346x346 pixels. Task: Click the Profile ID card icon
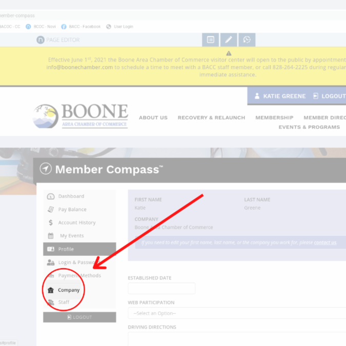coord(51,249)
